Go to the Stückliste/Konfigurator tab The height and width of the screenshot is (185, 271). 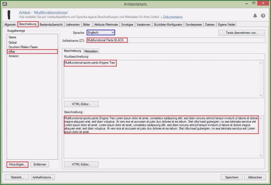point(168,25)
